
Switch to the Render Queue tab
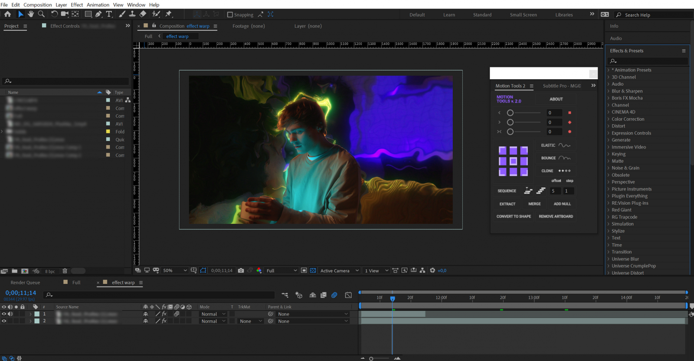pos(25,283)
